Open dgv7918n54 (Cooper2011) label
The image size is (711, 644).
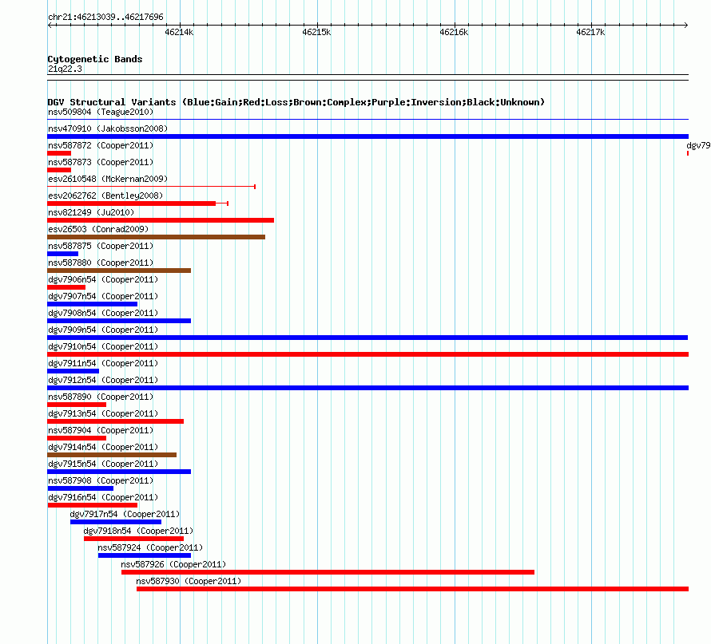click(138, 531)
